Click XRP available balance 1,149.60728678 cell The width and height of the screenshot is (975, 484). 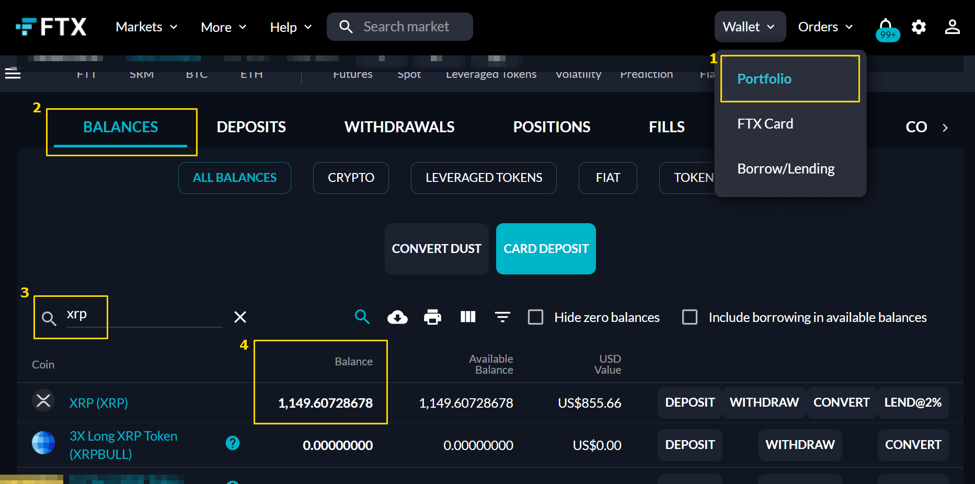click(x=466, y=403)
